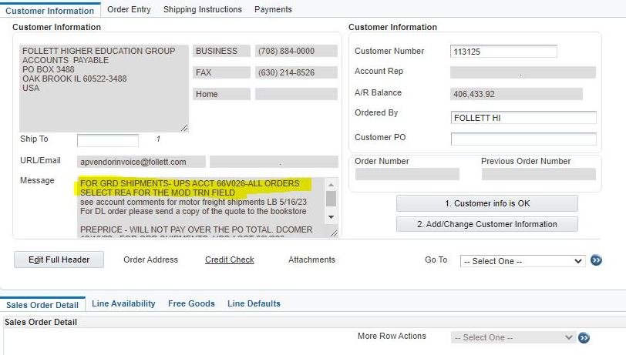Click the BUSINESS phone number field
626x355 pixels.
pyautogui.click(x=296, y=51)
